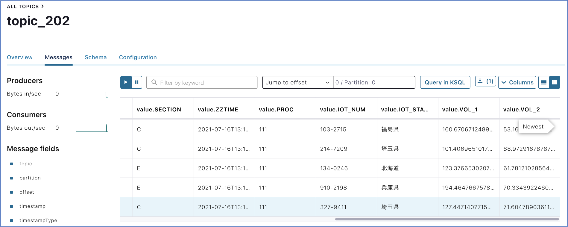
Task: Select the timestampType message field
Action: click(38, 220)
